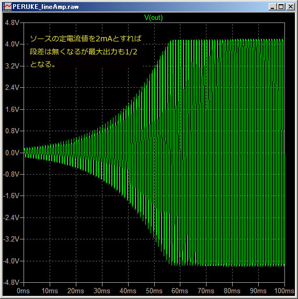Click the 50ms time axis label
Image resolution: width=298 pixels, height=299 pixels.
click(154, 291)
